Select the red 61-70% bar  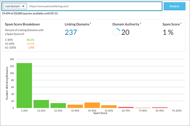pos(126,107)
